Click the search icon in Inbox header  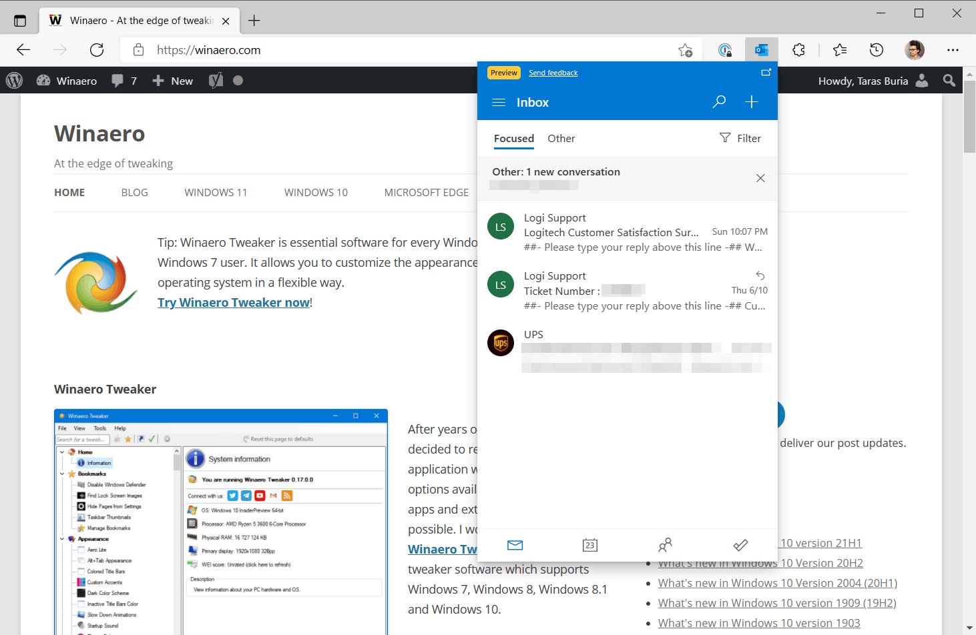click(719, 102)
